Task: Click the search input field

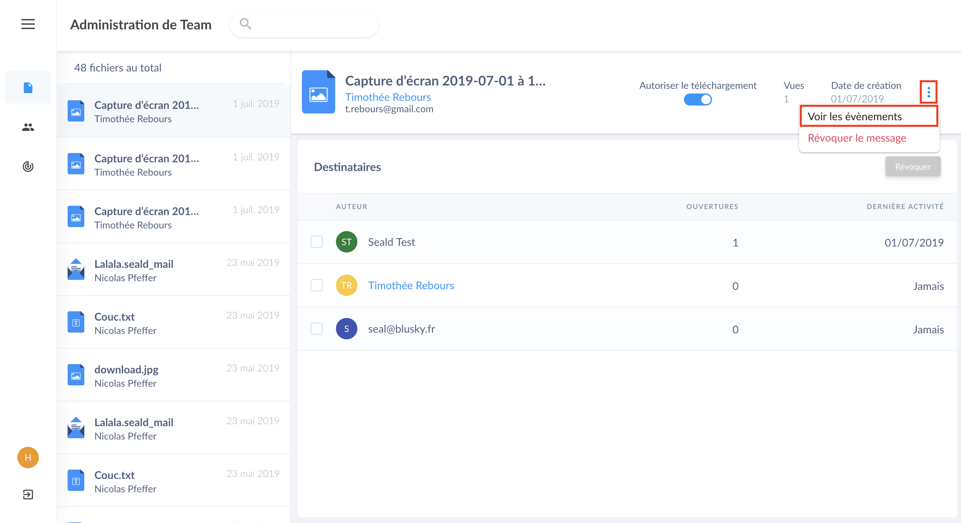Action: click(304, 24)
